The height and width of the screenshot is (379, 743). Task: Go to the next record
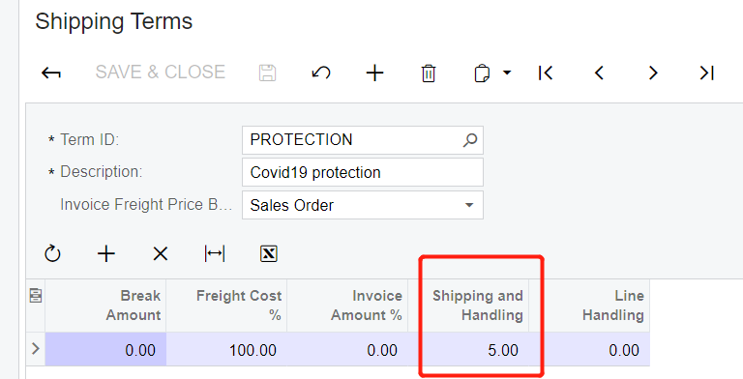tap(653, 73)
